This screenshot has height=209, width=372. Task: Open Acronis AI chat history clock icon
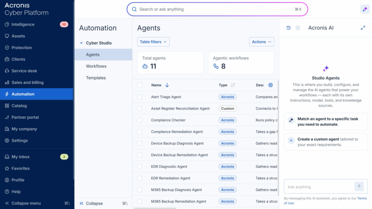tap(288, 28)
